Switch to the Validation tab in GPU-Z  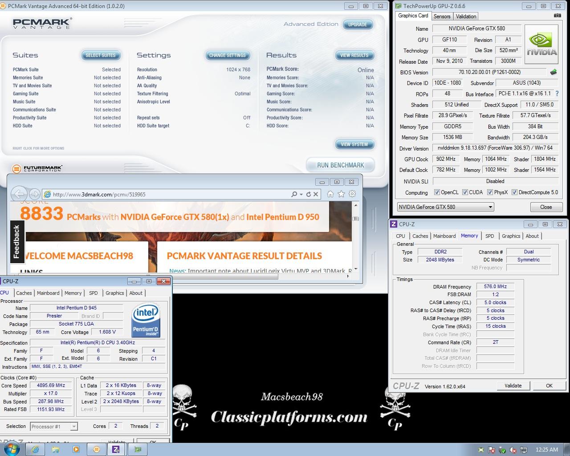(x=466, y=16)
